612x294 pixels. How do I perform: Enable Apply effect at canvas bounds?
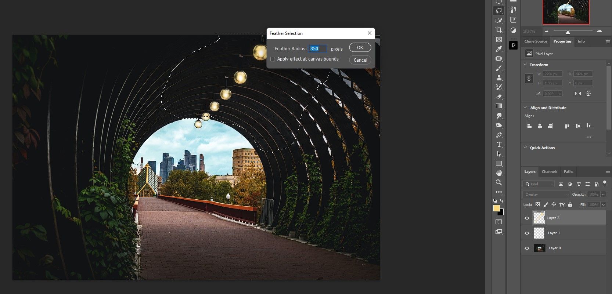(273, 59)
